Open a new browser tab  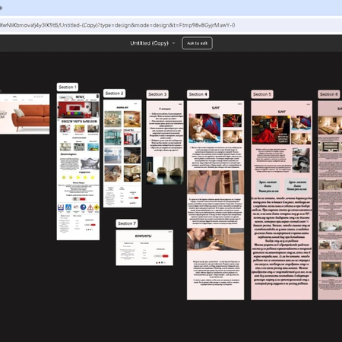click(x=1, y=8)
